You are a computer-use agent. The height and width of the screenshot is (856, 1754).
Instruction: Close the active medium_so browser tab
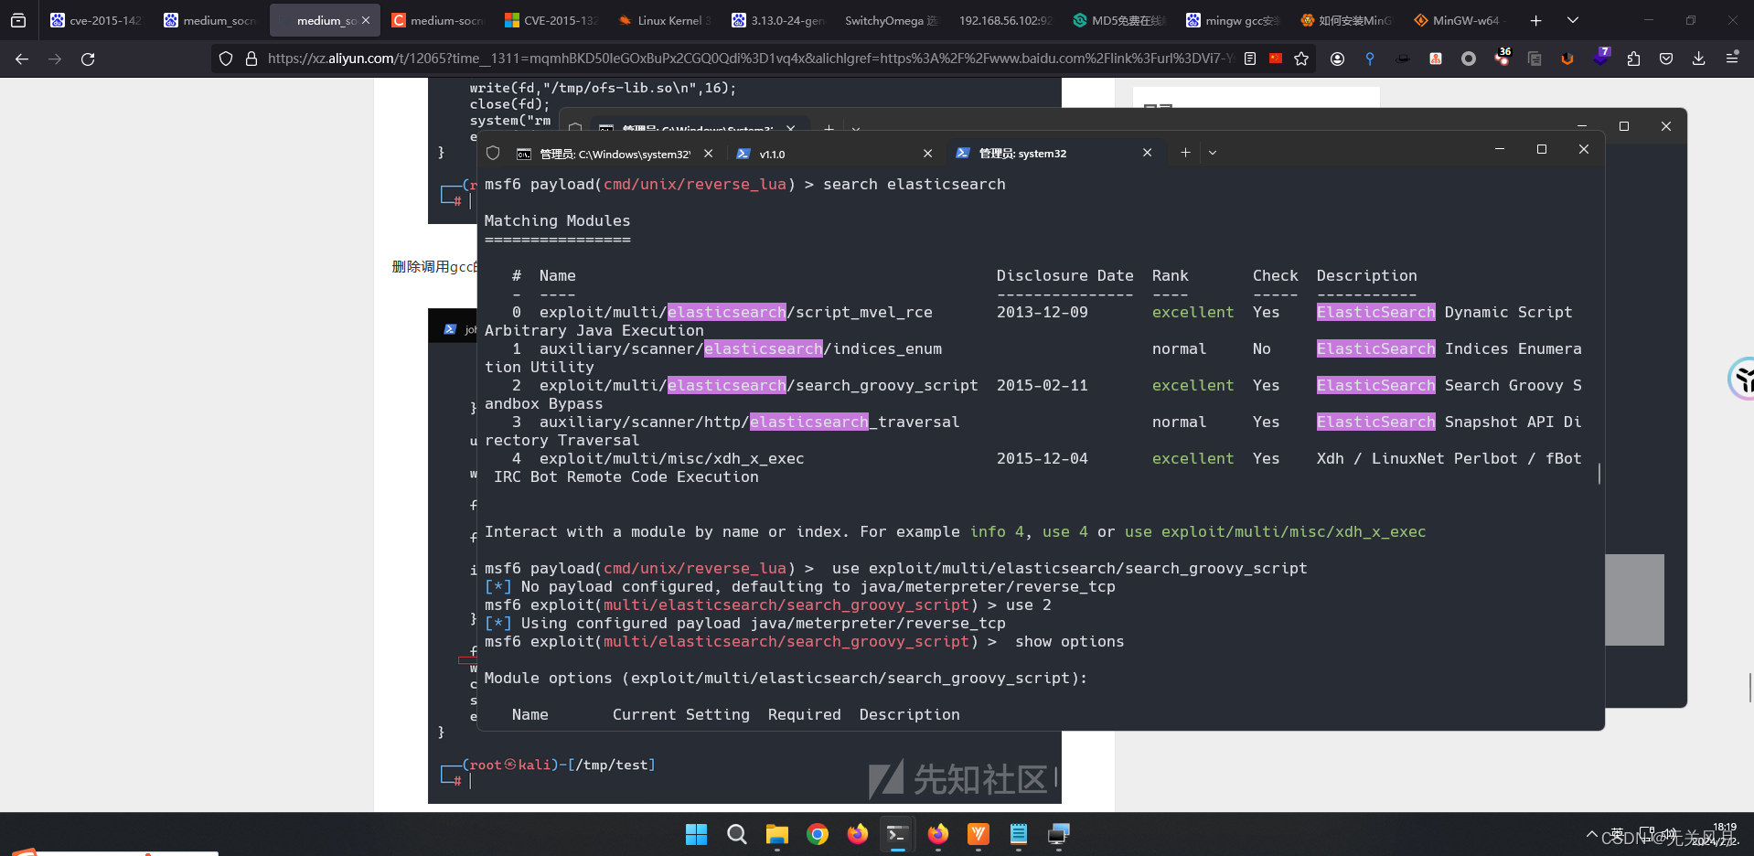point(366,20)
